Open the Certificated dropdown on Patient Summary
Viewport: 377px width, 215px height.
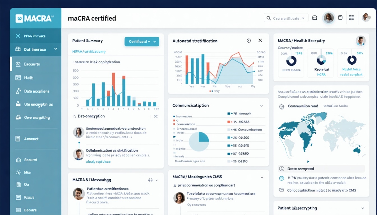click(x=142, y=41)
